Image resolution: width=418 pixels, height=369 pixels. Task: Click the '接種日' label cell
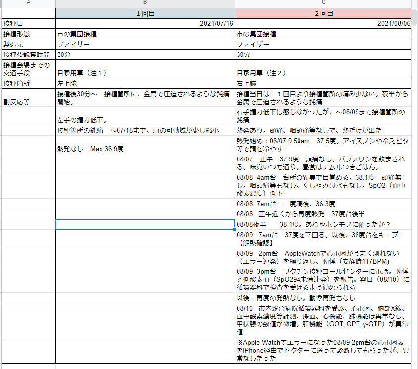(29, 24)
